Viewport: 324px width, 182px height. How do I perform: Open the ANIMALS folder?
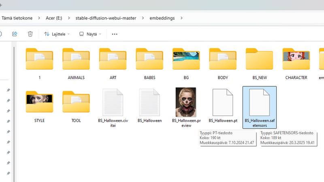tap(76, 59)
